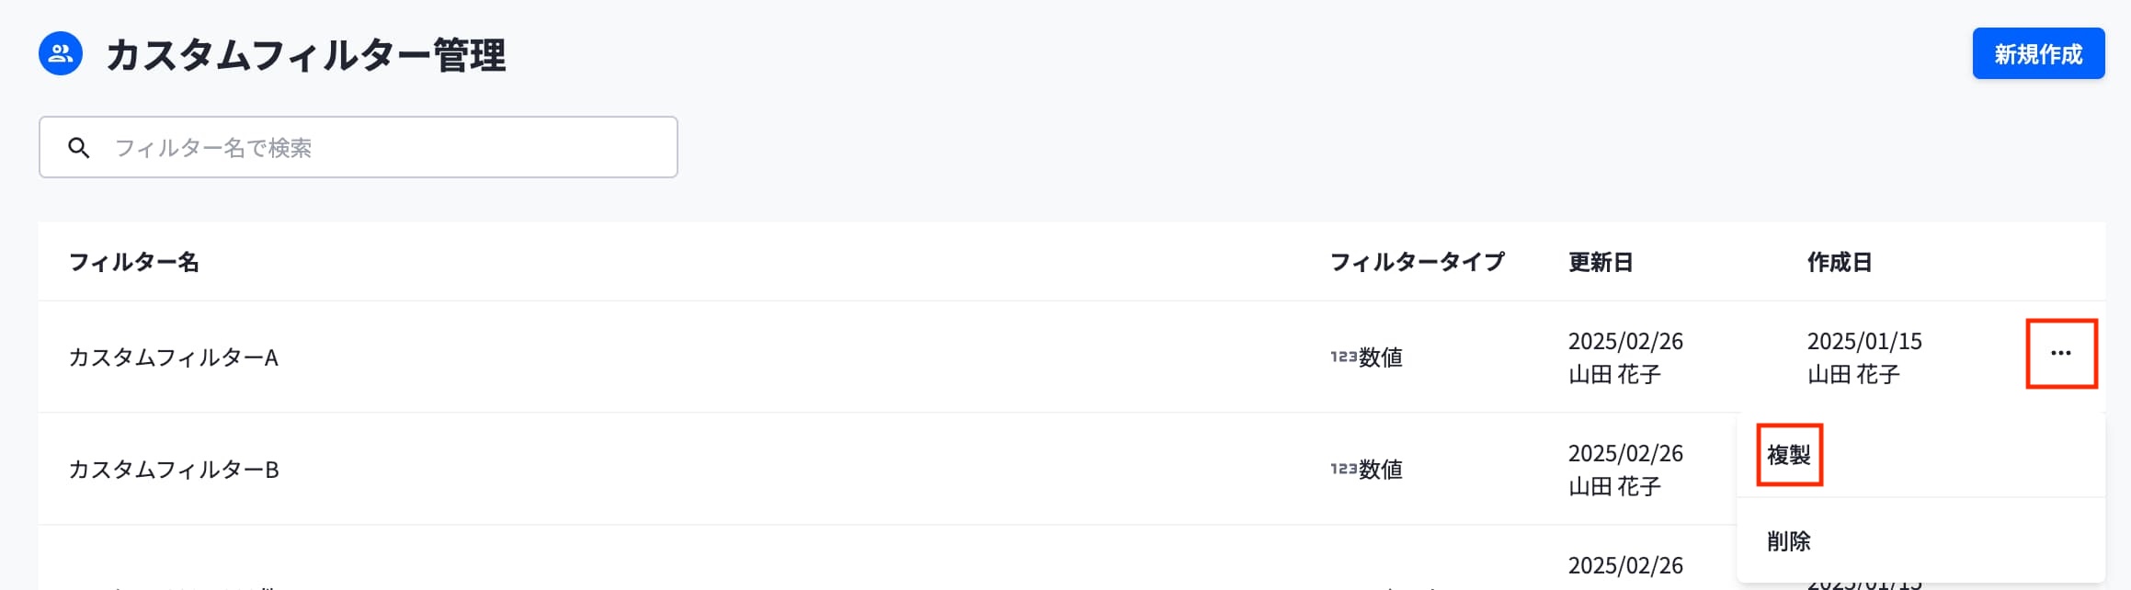Click the 123 numeric icon in カスタムフィルターA row
The image size is (2131, 590).
coord(1343,357)
